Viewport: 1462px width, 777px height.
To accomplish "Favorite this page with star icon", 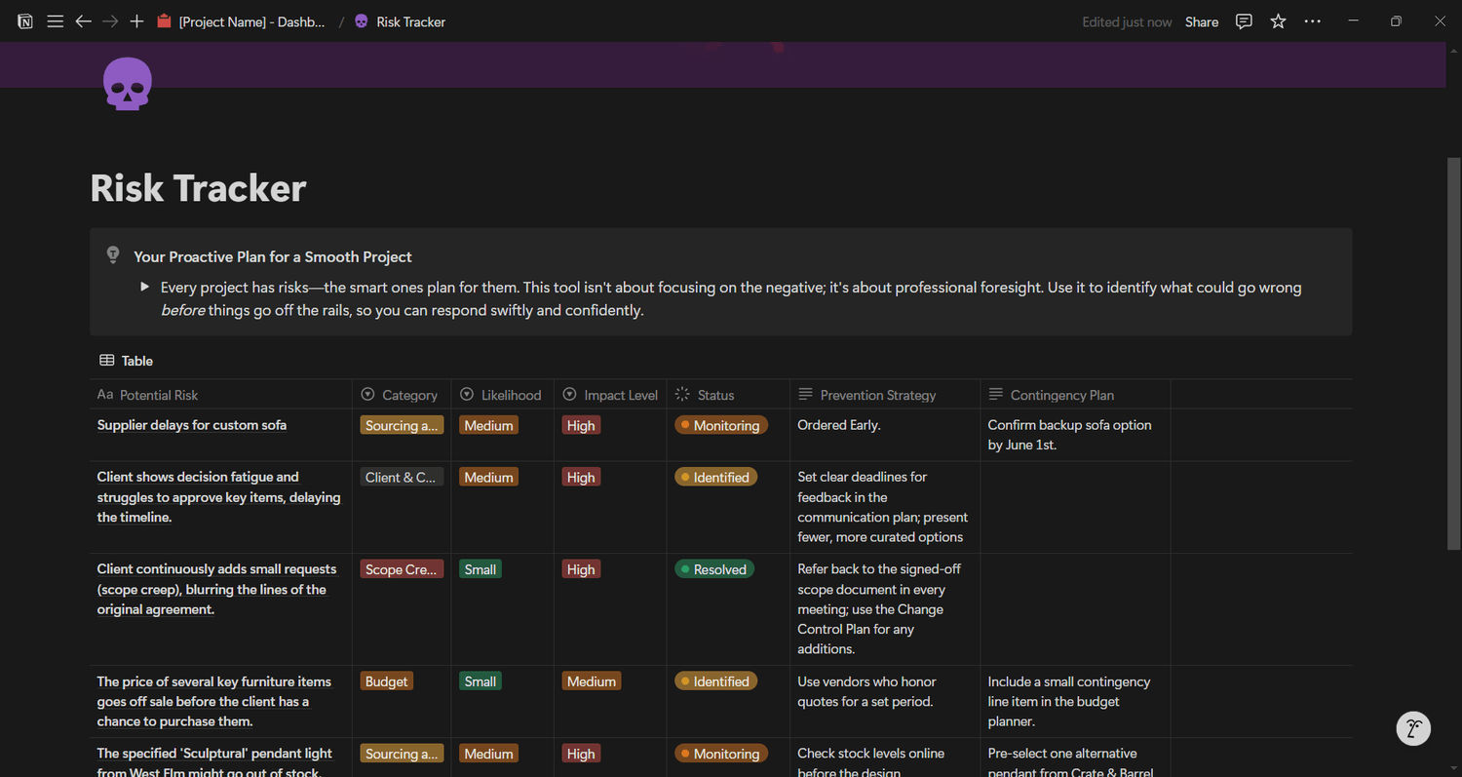I will pos(1278,21).
